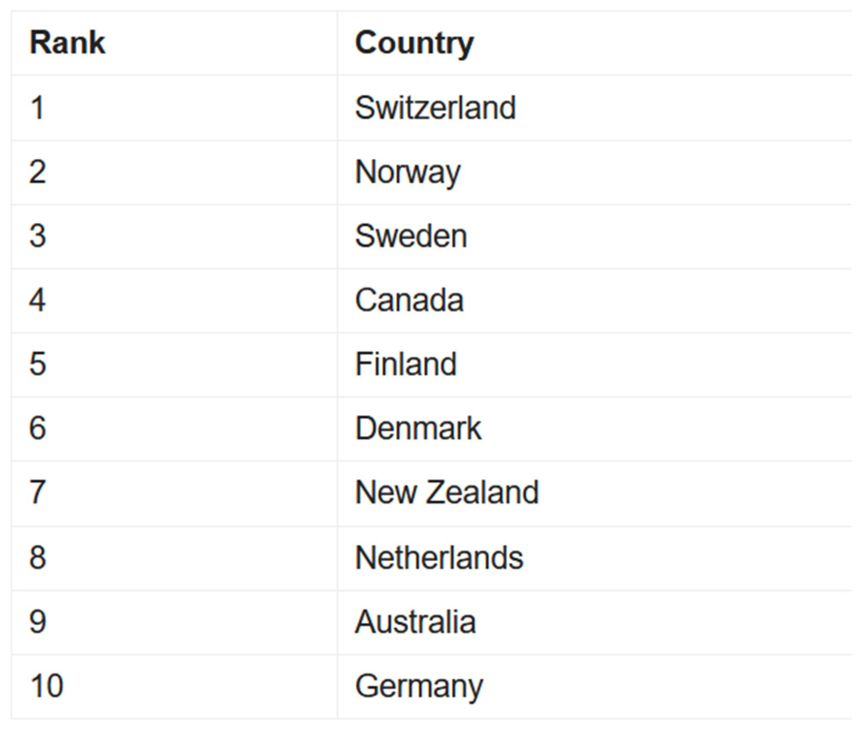Select rank number 10 cell
This screenshot has height=732, width=859.
click(x=47, y=686)
